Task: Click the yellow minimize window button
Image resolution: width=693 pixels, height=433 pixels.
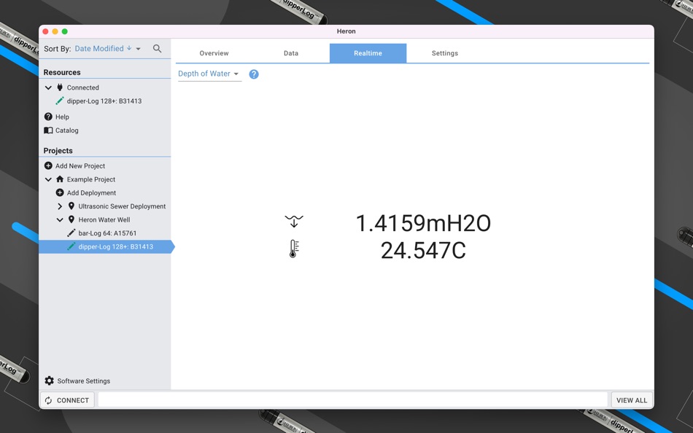Action: (x=55, y=31)
